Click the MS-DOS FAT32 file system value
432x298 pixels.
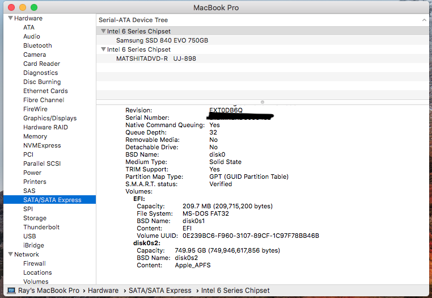point(206,213)
